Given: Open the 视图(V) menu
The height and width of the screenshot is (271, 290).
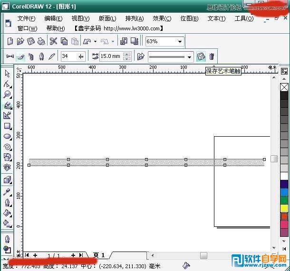Looking at the screenshot, I should pos(80,19).
